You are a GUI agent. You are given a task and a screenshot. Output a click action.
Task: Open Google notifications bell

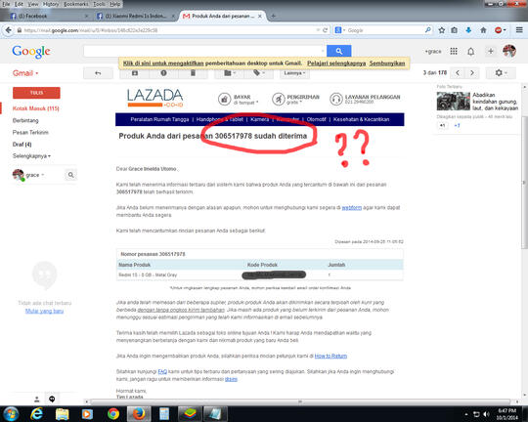pos(470,51)
